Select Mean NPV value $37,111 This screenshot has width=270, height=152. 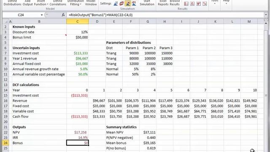coord(148,132)
